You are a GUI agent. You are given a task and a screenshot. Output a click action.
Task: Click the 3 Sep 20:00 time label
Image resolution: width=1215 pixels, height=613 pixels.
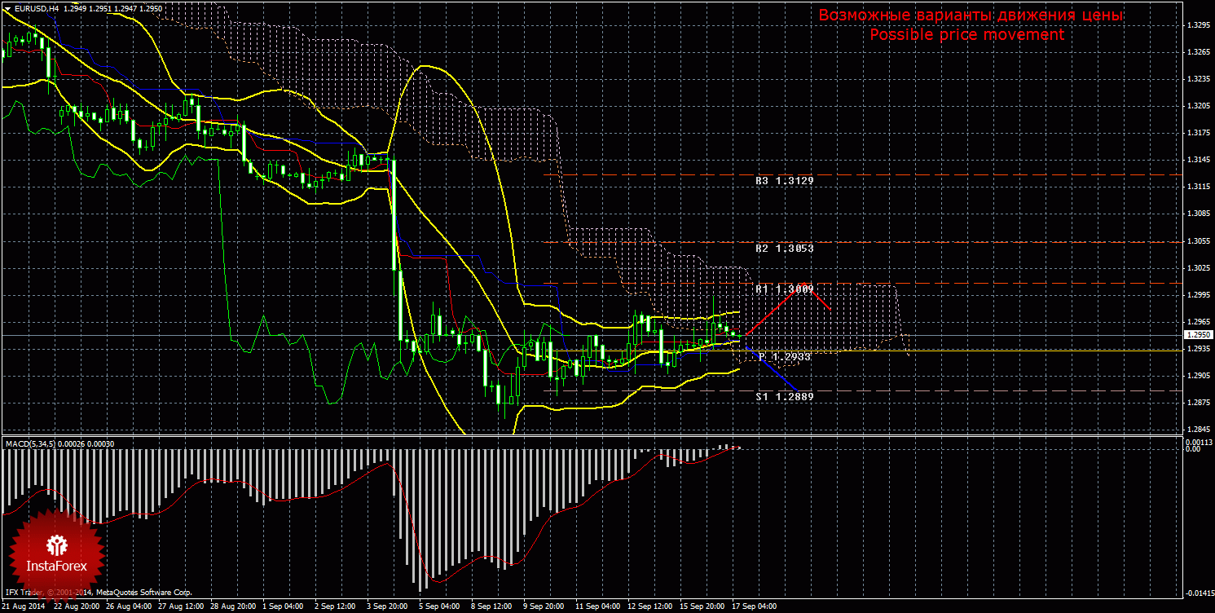pyautogui.click(x=388, y=607)
